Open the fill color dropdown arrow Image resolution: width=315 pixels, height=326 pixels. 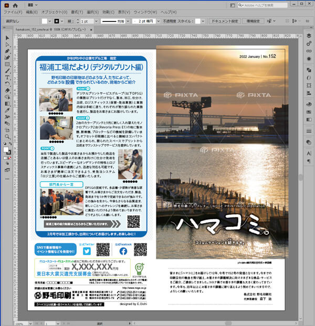(50, 21)
